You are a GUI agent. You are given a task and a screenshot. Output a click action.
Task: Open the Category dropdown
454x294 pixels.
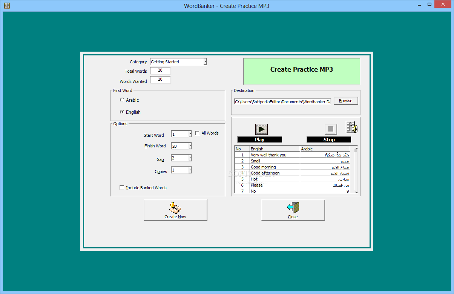pyautogui.click(x=205, y=61)
